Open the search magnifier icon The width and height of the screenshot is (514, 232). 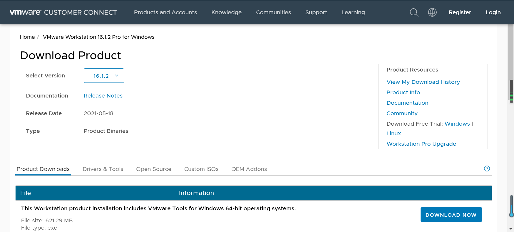coord(414,12)
